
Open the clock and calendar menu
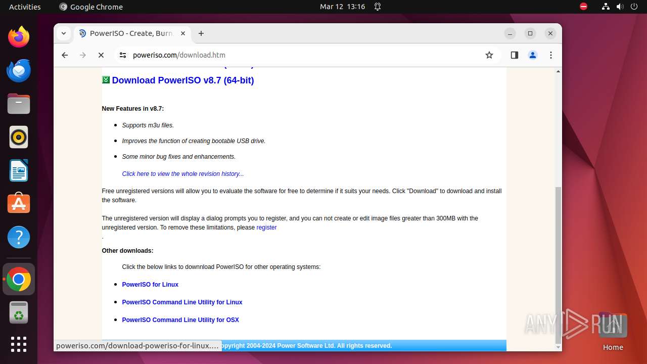(x=342, y=7)
